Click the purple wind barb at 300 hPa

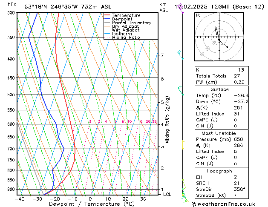point(181,9)
